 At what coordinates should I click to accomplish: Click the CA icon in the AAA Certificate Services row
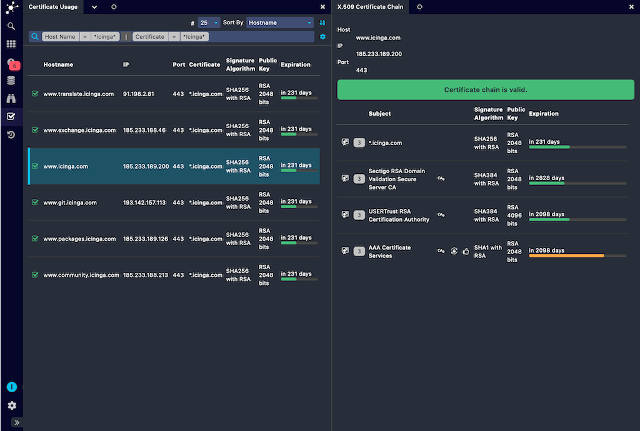tap(441, 251)
